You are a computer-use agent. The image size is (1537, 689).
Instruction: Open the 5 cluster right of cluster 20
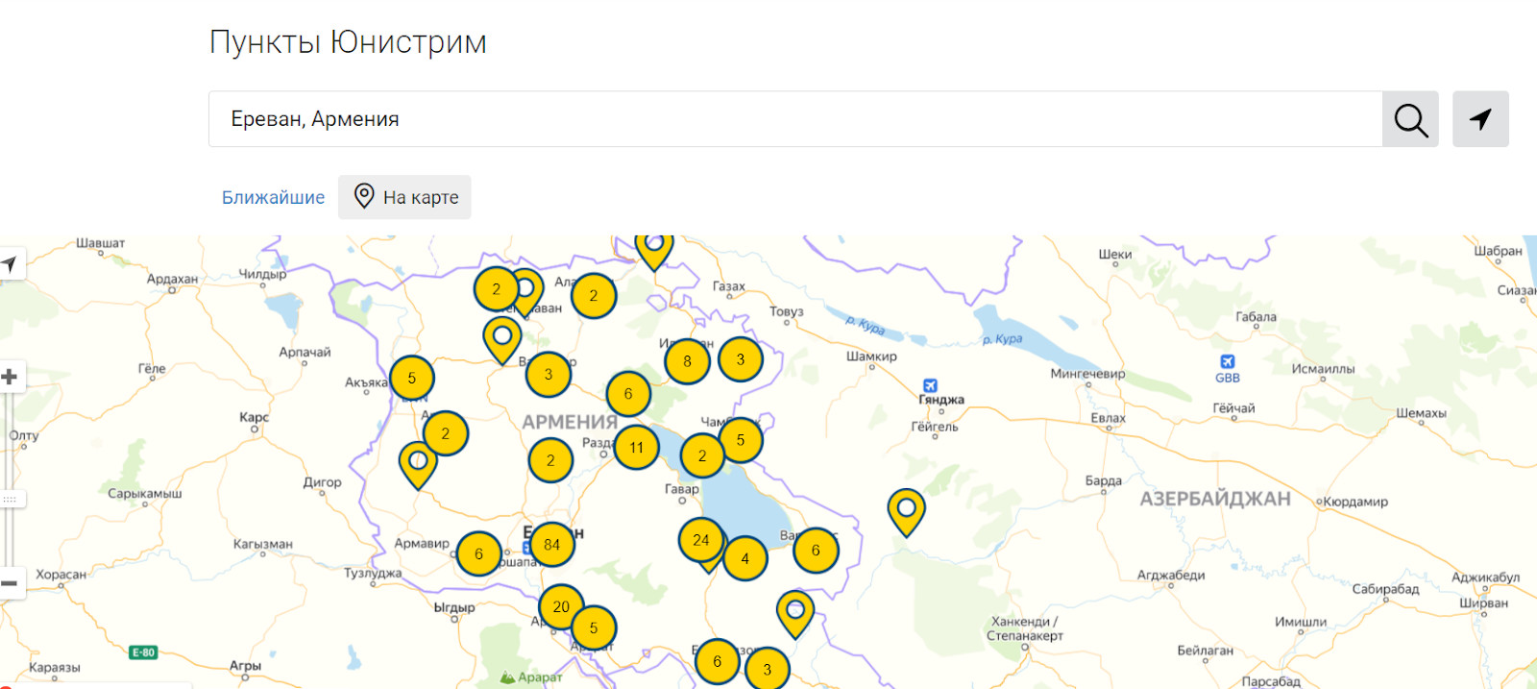click(x=594, y=628)
